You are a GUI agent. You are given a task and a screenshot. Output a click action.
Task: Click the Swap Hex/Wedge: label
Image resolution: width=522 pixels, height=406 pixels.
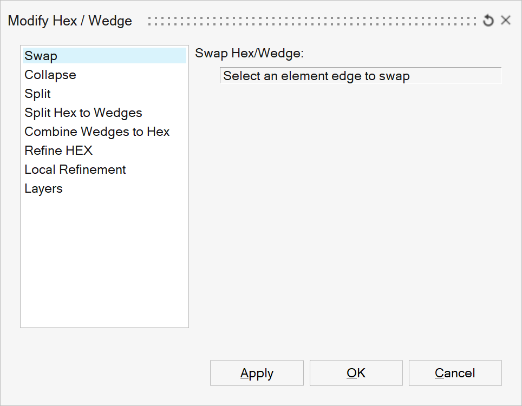(250, 53)
